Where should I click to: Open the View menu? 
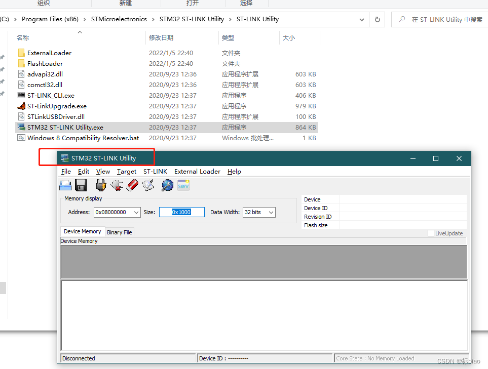(x=103, y=172)
